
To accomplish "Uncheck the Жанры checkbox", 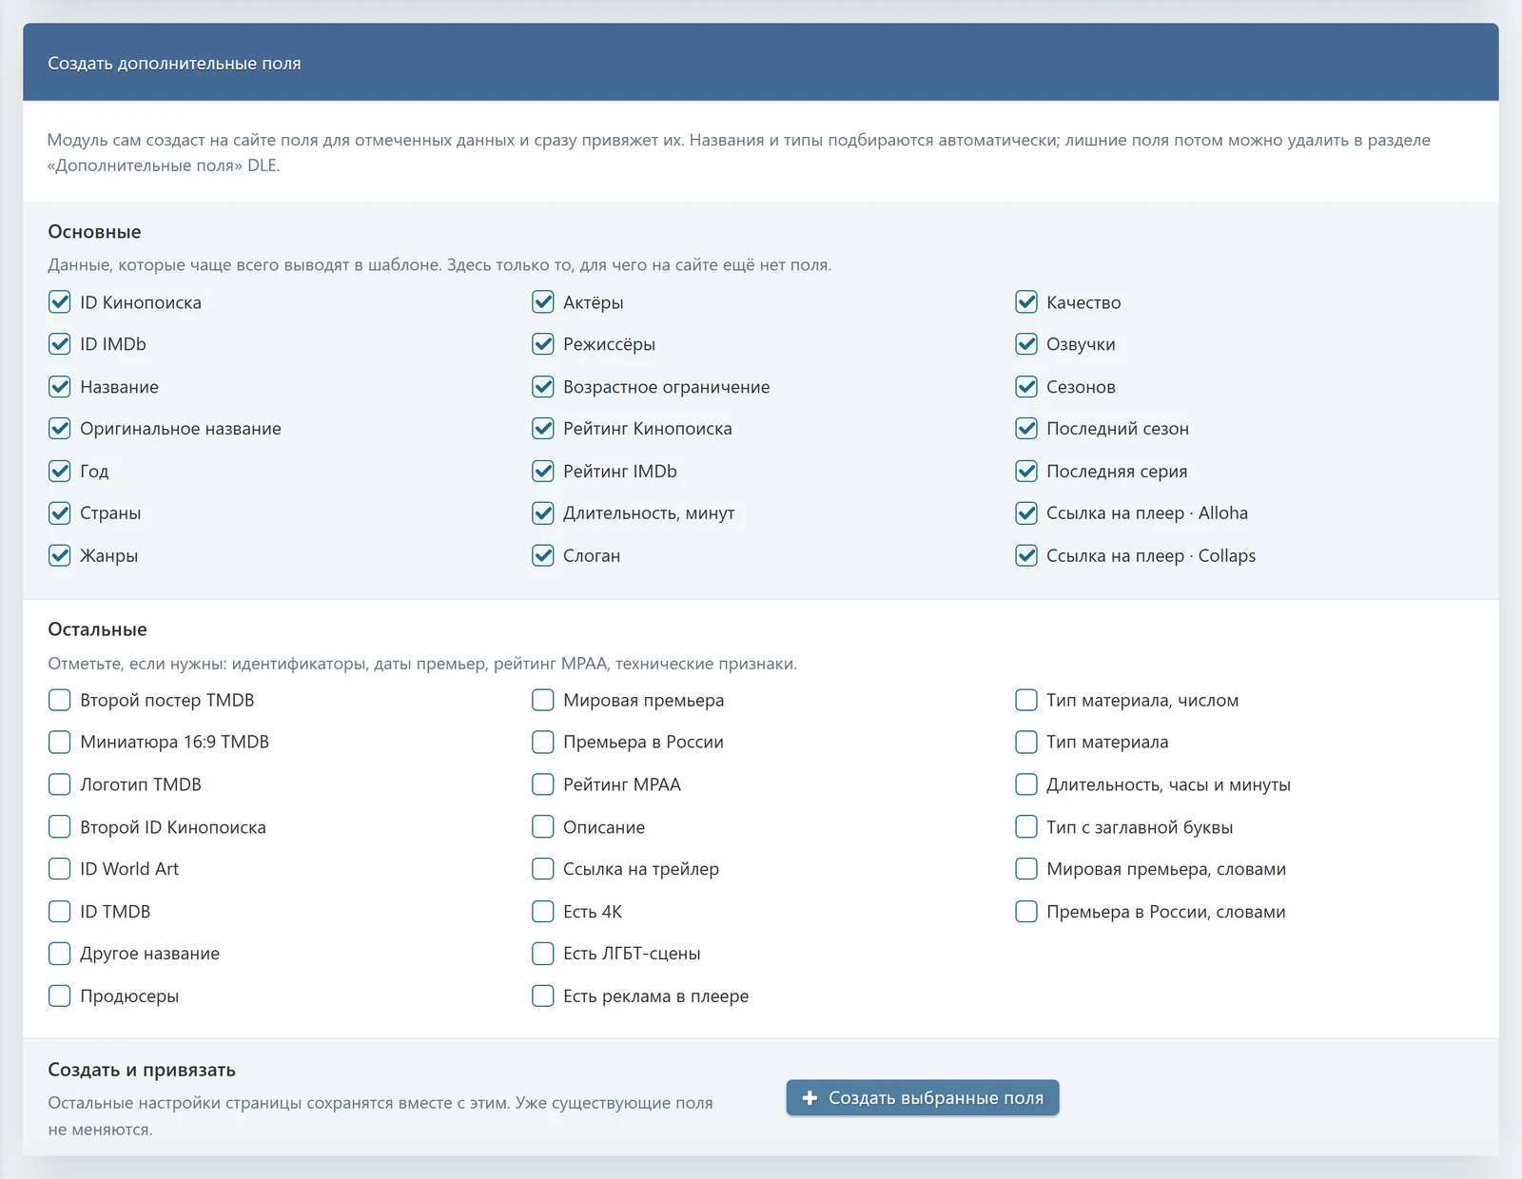I will 60,555.
